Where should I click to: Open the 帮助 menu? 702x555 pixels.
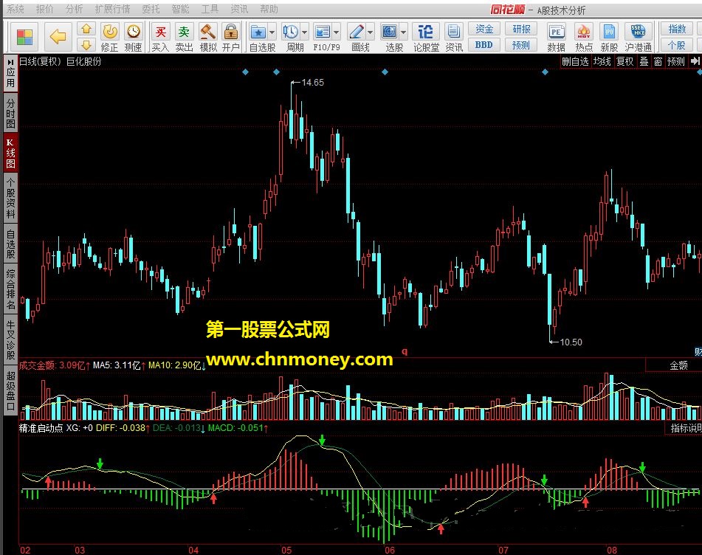[269, 9]
